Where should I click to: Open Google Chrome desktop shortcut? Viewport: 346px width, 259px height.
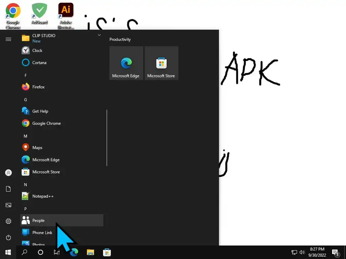13,16
